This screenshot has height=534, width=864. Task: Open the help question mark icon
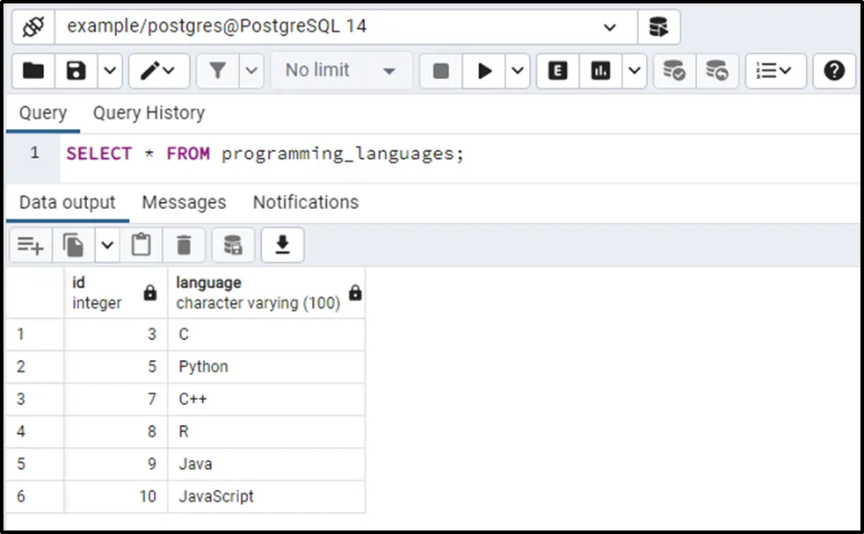click(834, 71)
